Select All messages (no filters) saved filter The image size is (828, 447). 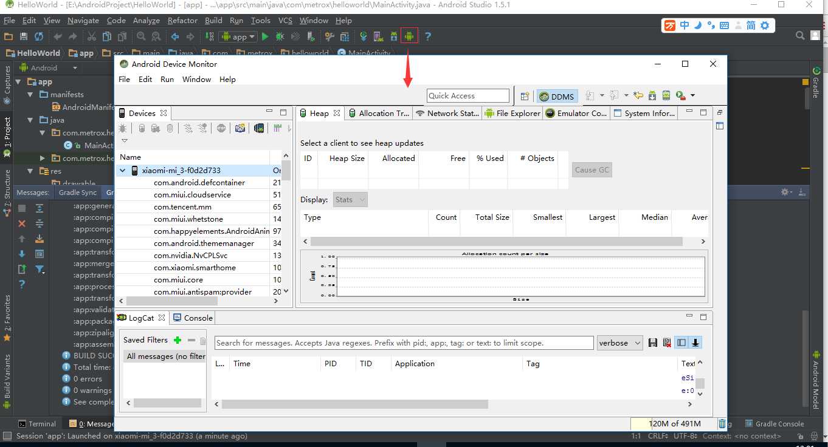click(165, 357)
